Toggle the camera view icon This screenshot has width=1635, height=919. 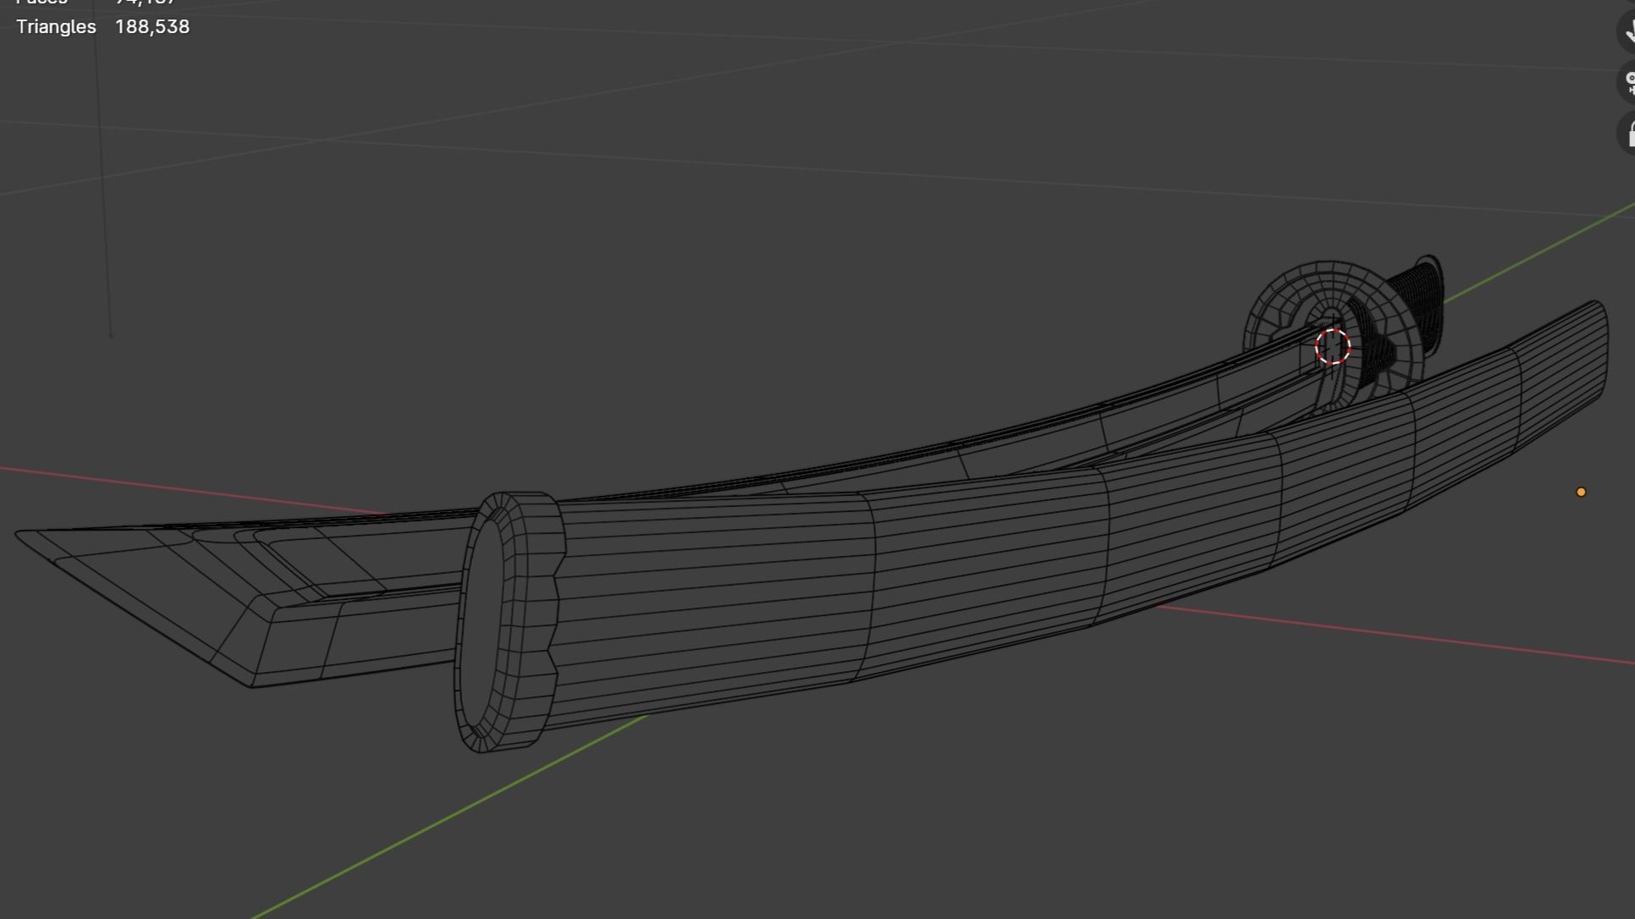[x=1628, y=82]
